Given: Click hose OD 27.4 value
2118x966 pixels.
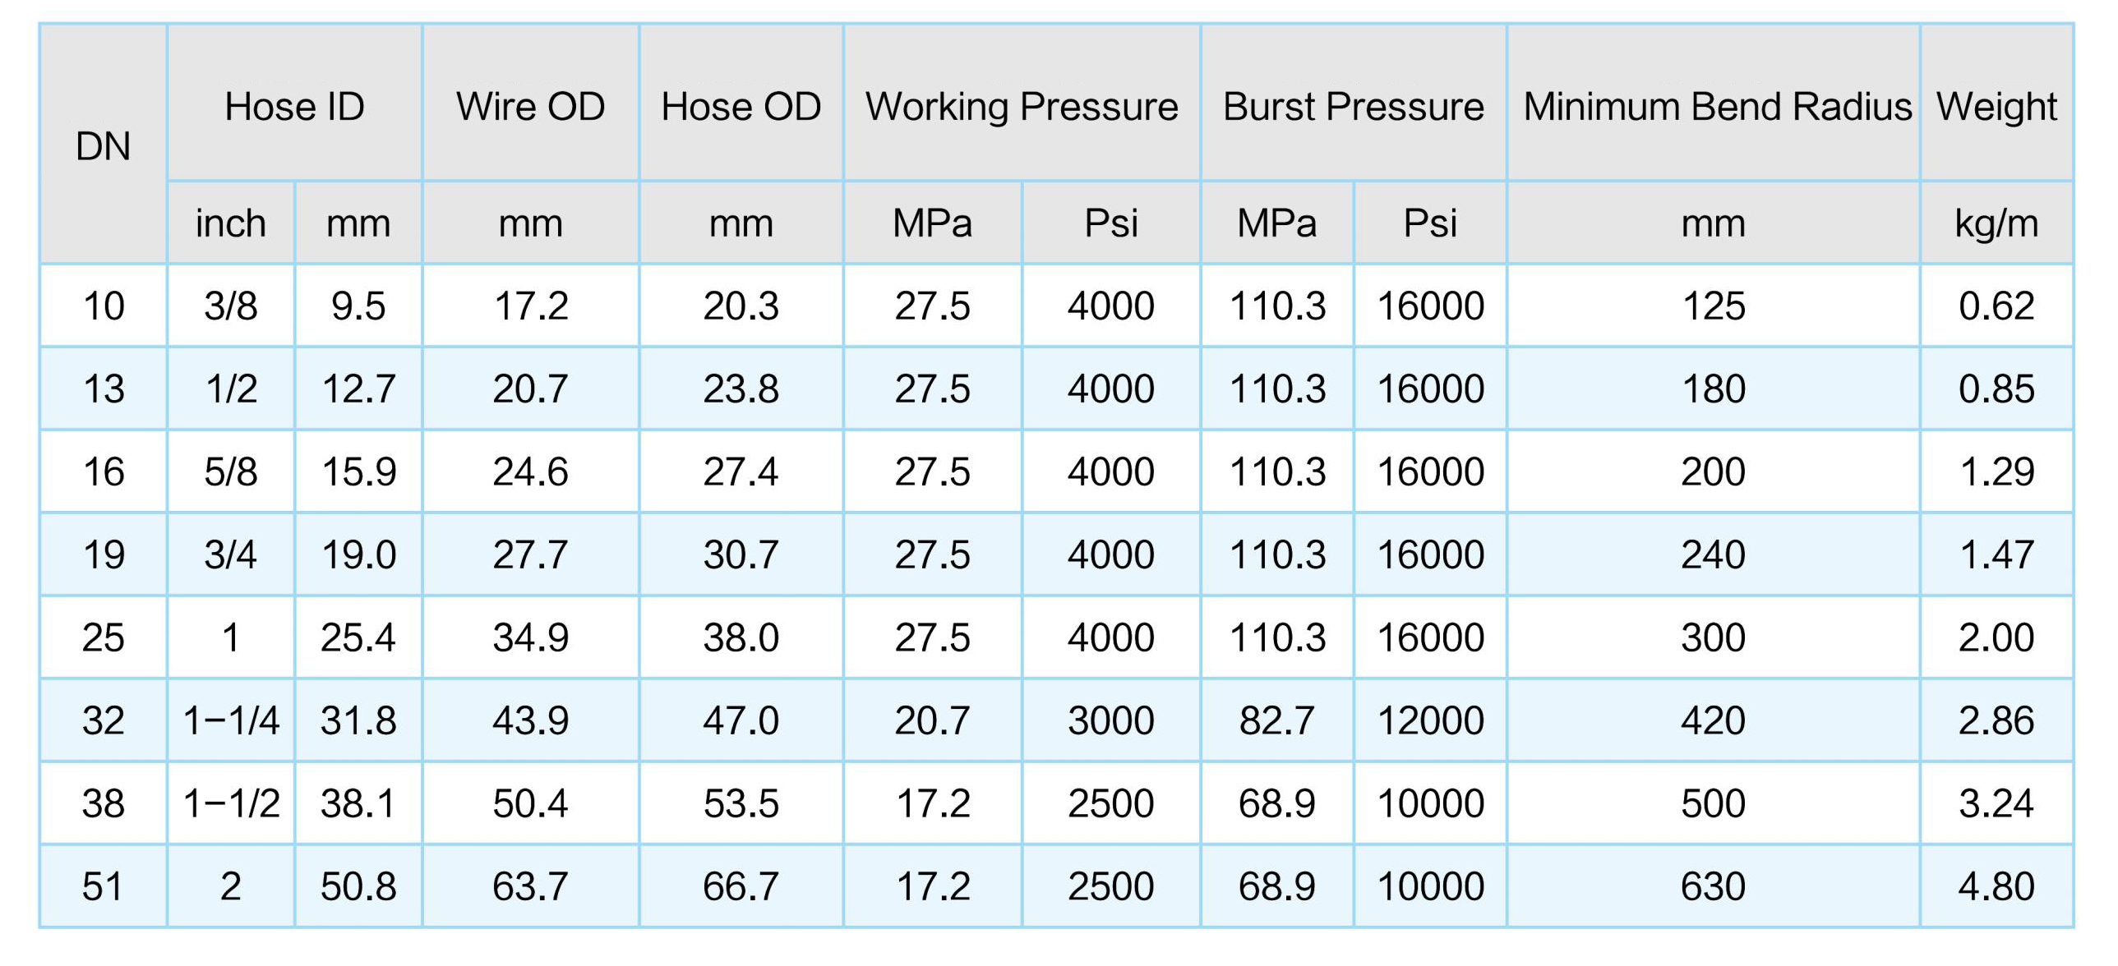Looking at the screenshot, I should pos(741,471).
